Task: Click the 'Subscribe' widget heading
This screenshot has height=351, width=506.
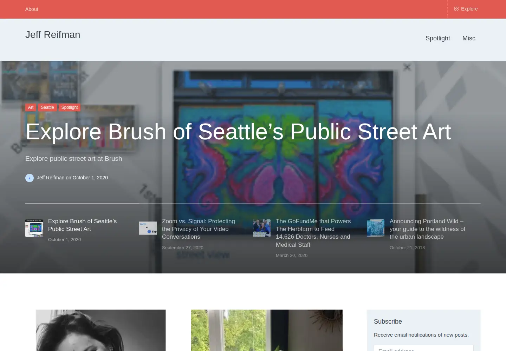Action: point(388,322)
